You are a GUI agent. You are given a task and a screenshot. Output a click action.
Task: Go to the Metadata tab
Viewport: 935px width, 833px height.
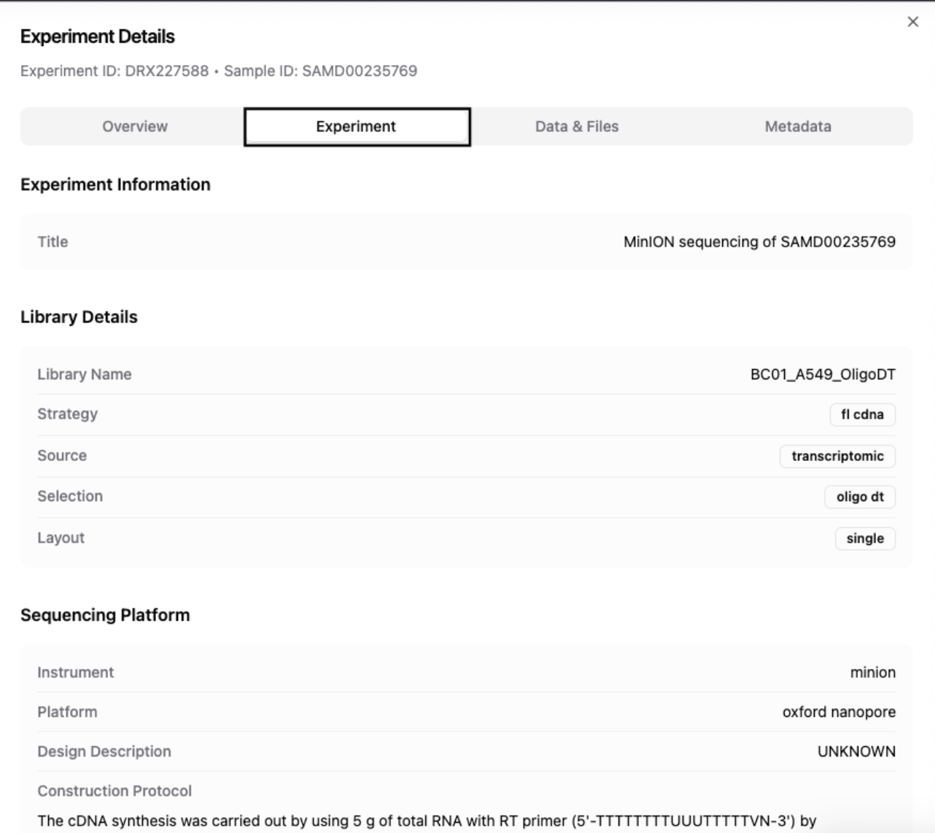(x=797, y=126)
